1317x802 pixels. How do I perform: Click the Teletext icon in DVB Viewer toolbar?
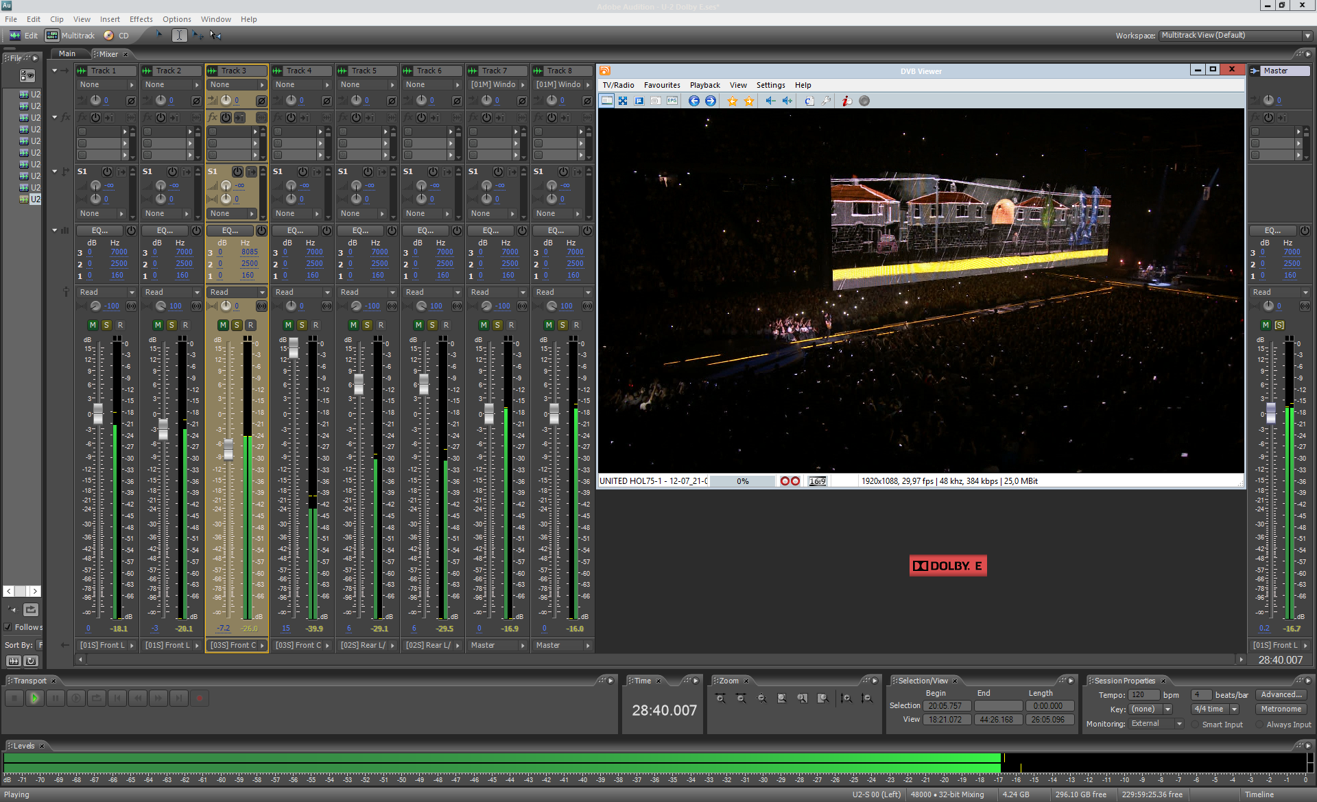(656, 101)
